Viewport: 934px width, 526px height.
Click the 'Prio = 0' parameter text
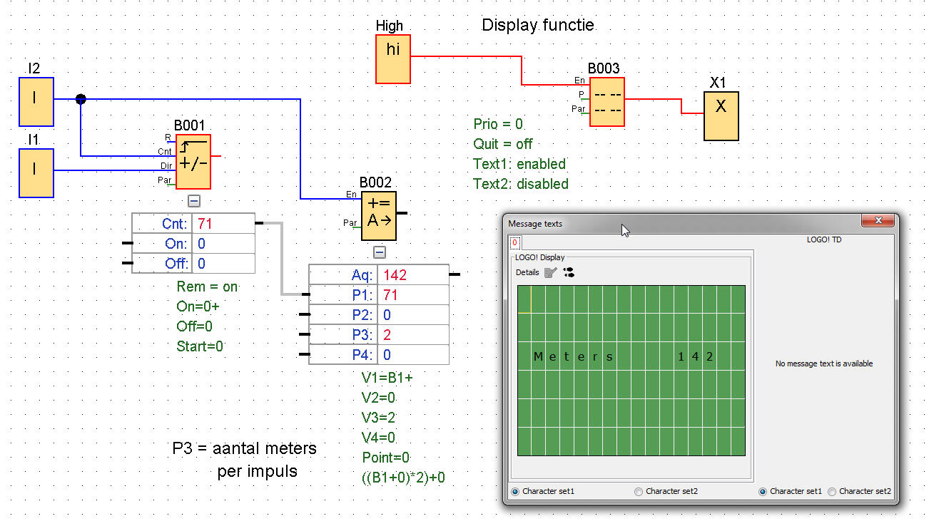[498, 124]
